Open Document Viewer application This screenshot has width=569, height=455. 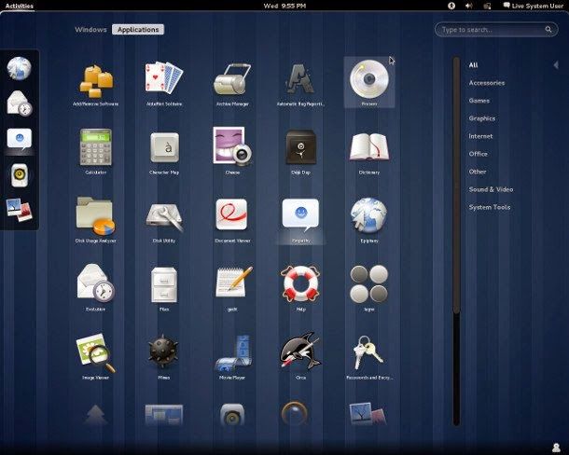coord(232,220)
